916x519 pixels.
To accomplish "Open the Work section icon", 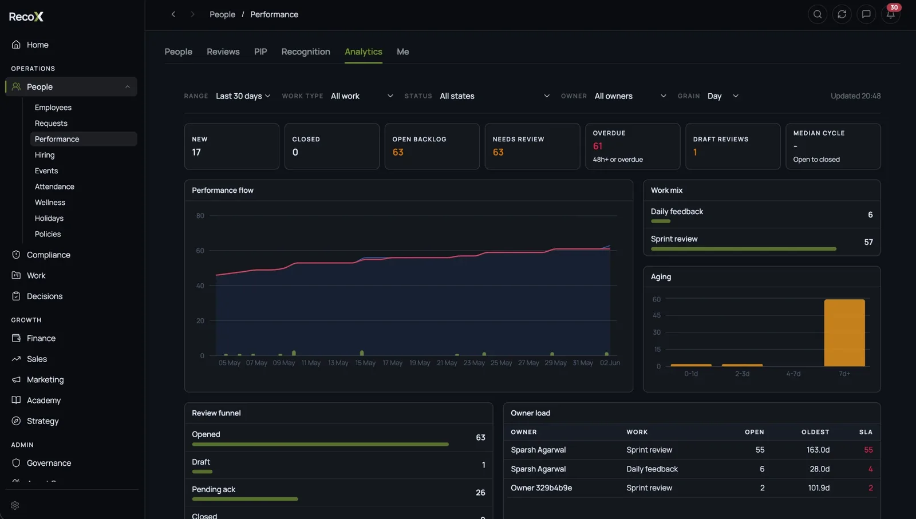I will pos(16,275).
